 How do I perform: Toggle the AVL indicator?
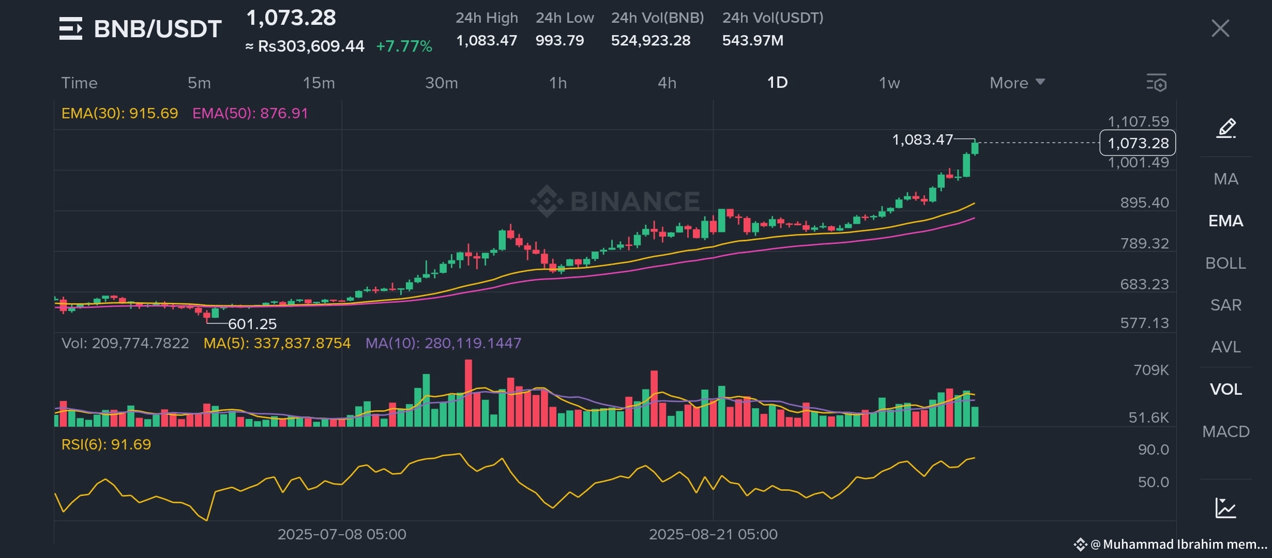(x=1226, y=347)
